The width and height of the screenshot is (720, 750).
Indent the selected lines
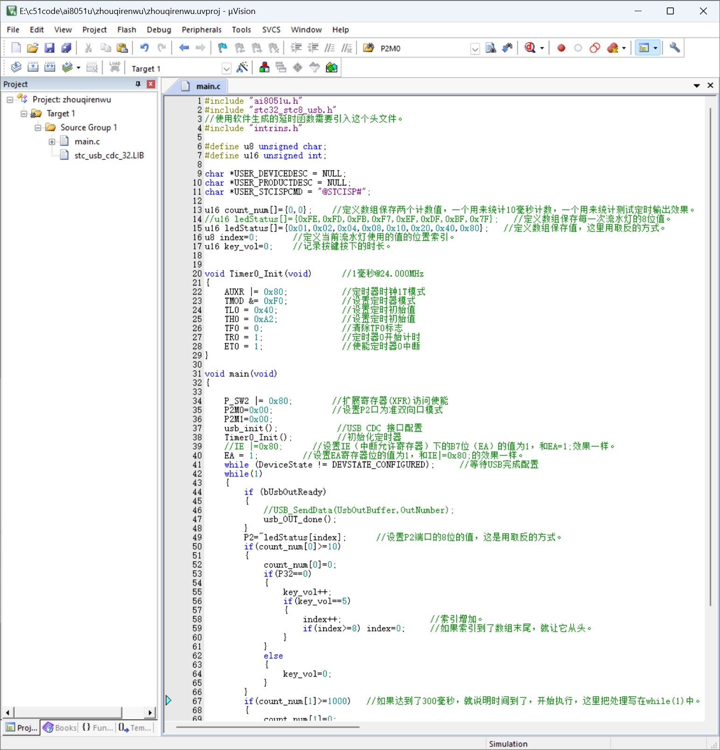[x=296, y=48]
